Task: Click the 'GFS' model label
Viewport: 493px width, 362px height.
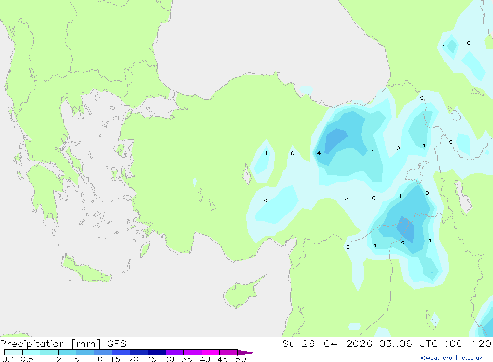Action: [x=117, y=344]
